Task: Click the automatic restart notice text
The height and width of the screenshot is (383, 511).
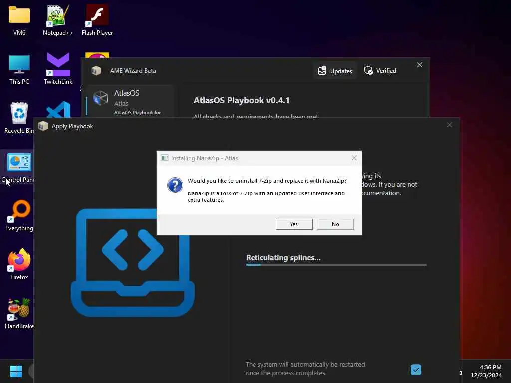Action: [x=305, y=369]
